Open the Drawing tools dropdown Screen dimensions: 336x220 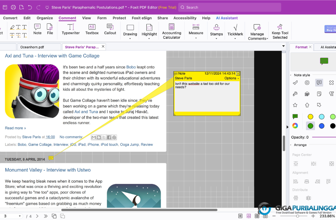point(130,39)
